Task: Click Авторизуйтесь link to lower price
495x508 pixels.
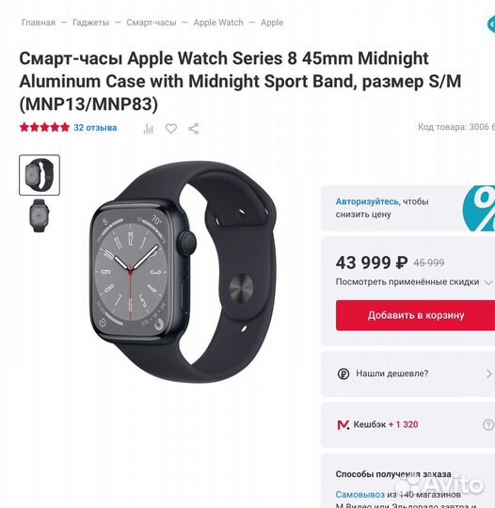Action: pos(368,201)
